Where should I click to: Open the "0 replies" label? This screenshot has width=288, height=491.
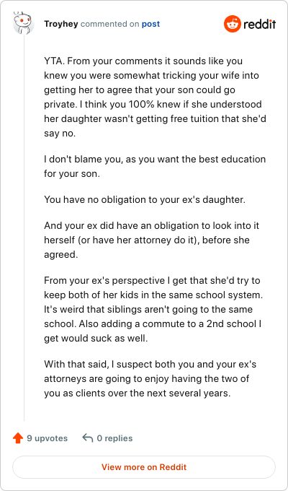pos(114,438)
